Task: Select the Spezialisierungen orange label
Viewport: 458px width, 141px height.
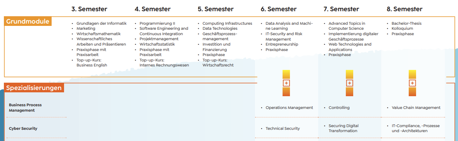Action: (x=34, y=88)
